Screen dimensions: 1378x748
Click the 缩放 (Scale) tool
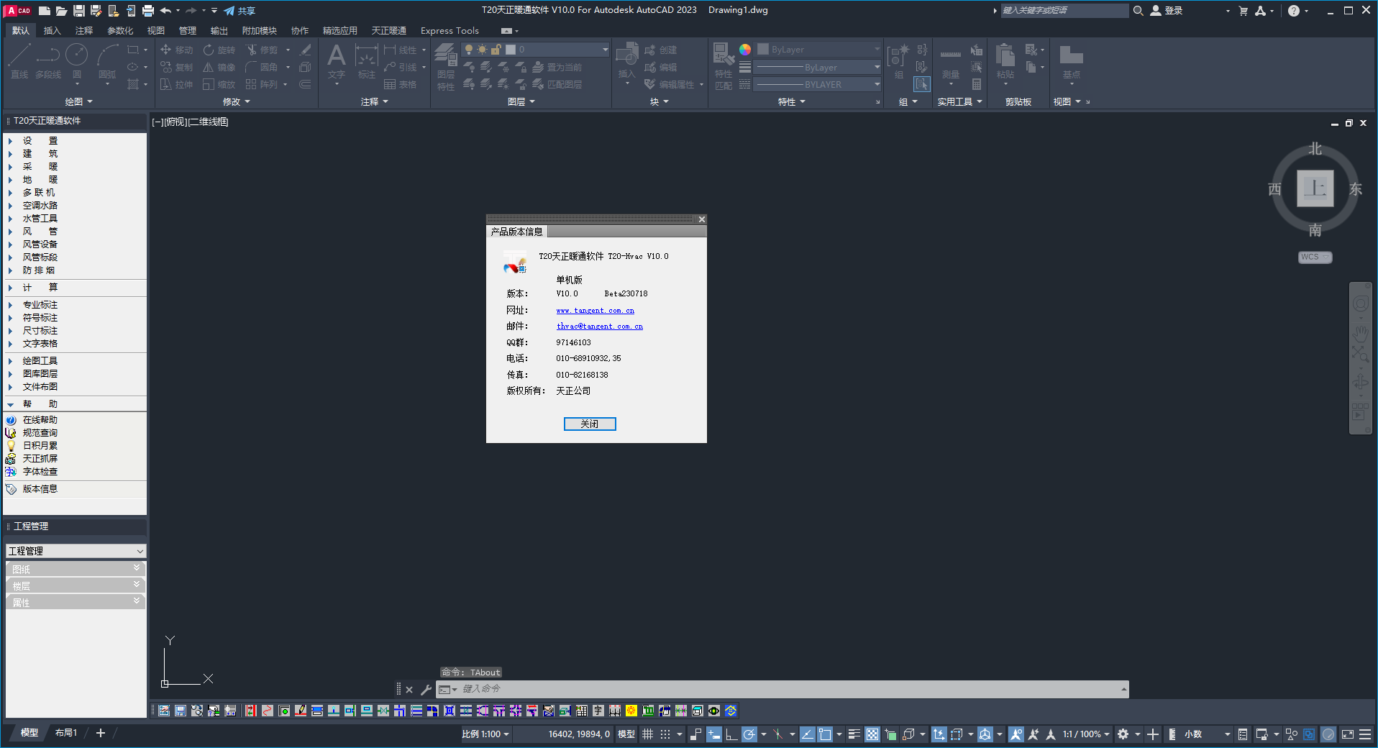219,84
